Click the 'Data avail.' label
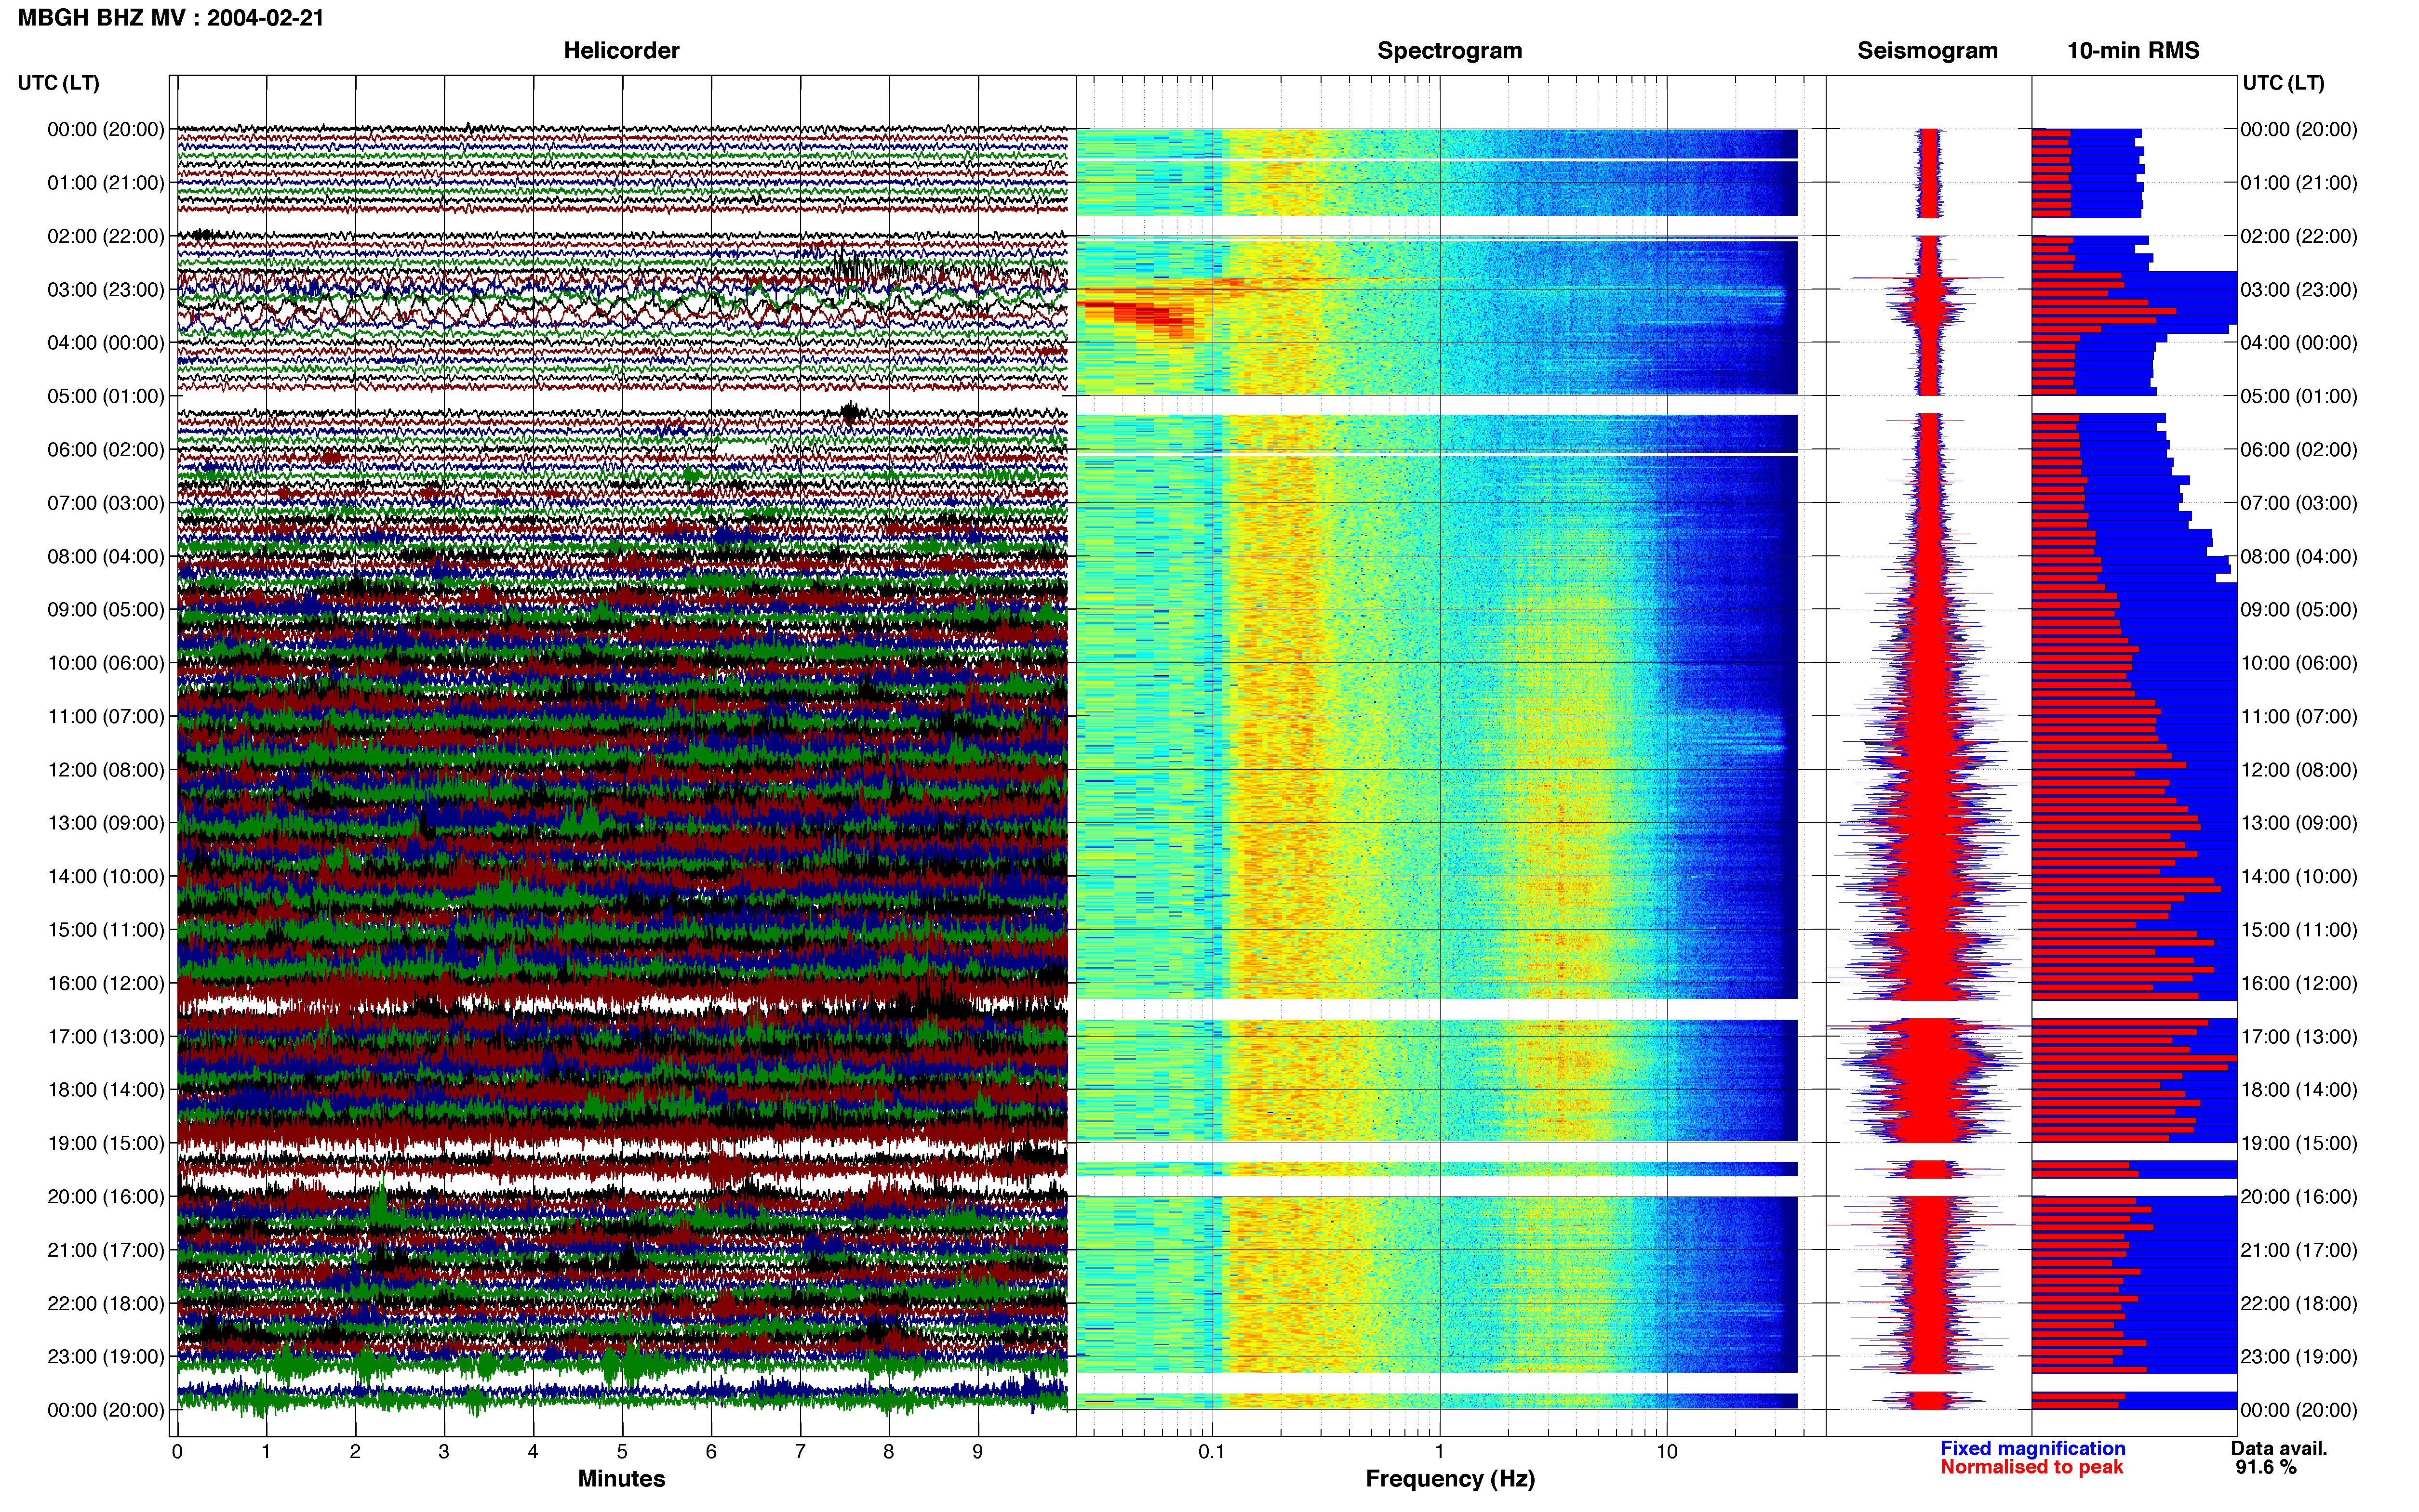Image resolution: width=2419 pixels, height=1512 pixels. click(x=2279, y=1448)
